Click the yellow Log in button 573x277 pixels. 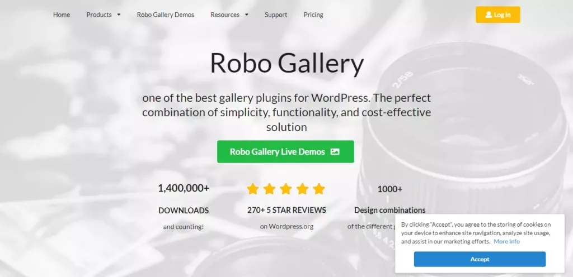[x=497, y=15]
